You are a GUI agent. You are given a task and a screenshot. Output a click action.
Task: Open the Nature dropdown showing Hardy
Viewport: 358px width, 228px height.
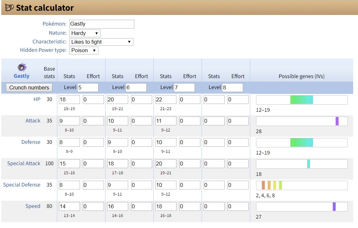tap(85, 33)
